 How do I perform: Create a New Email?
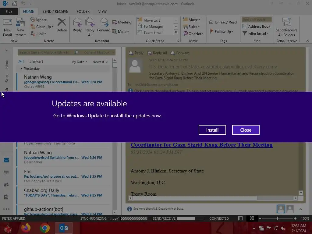pos(7,27)
